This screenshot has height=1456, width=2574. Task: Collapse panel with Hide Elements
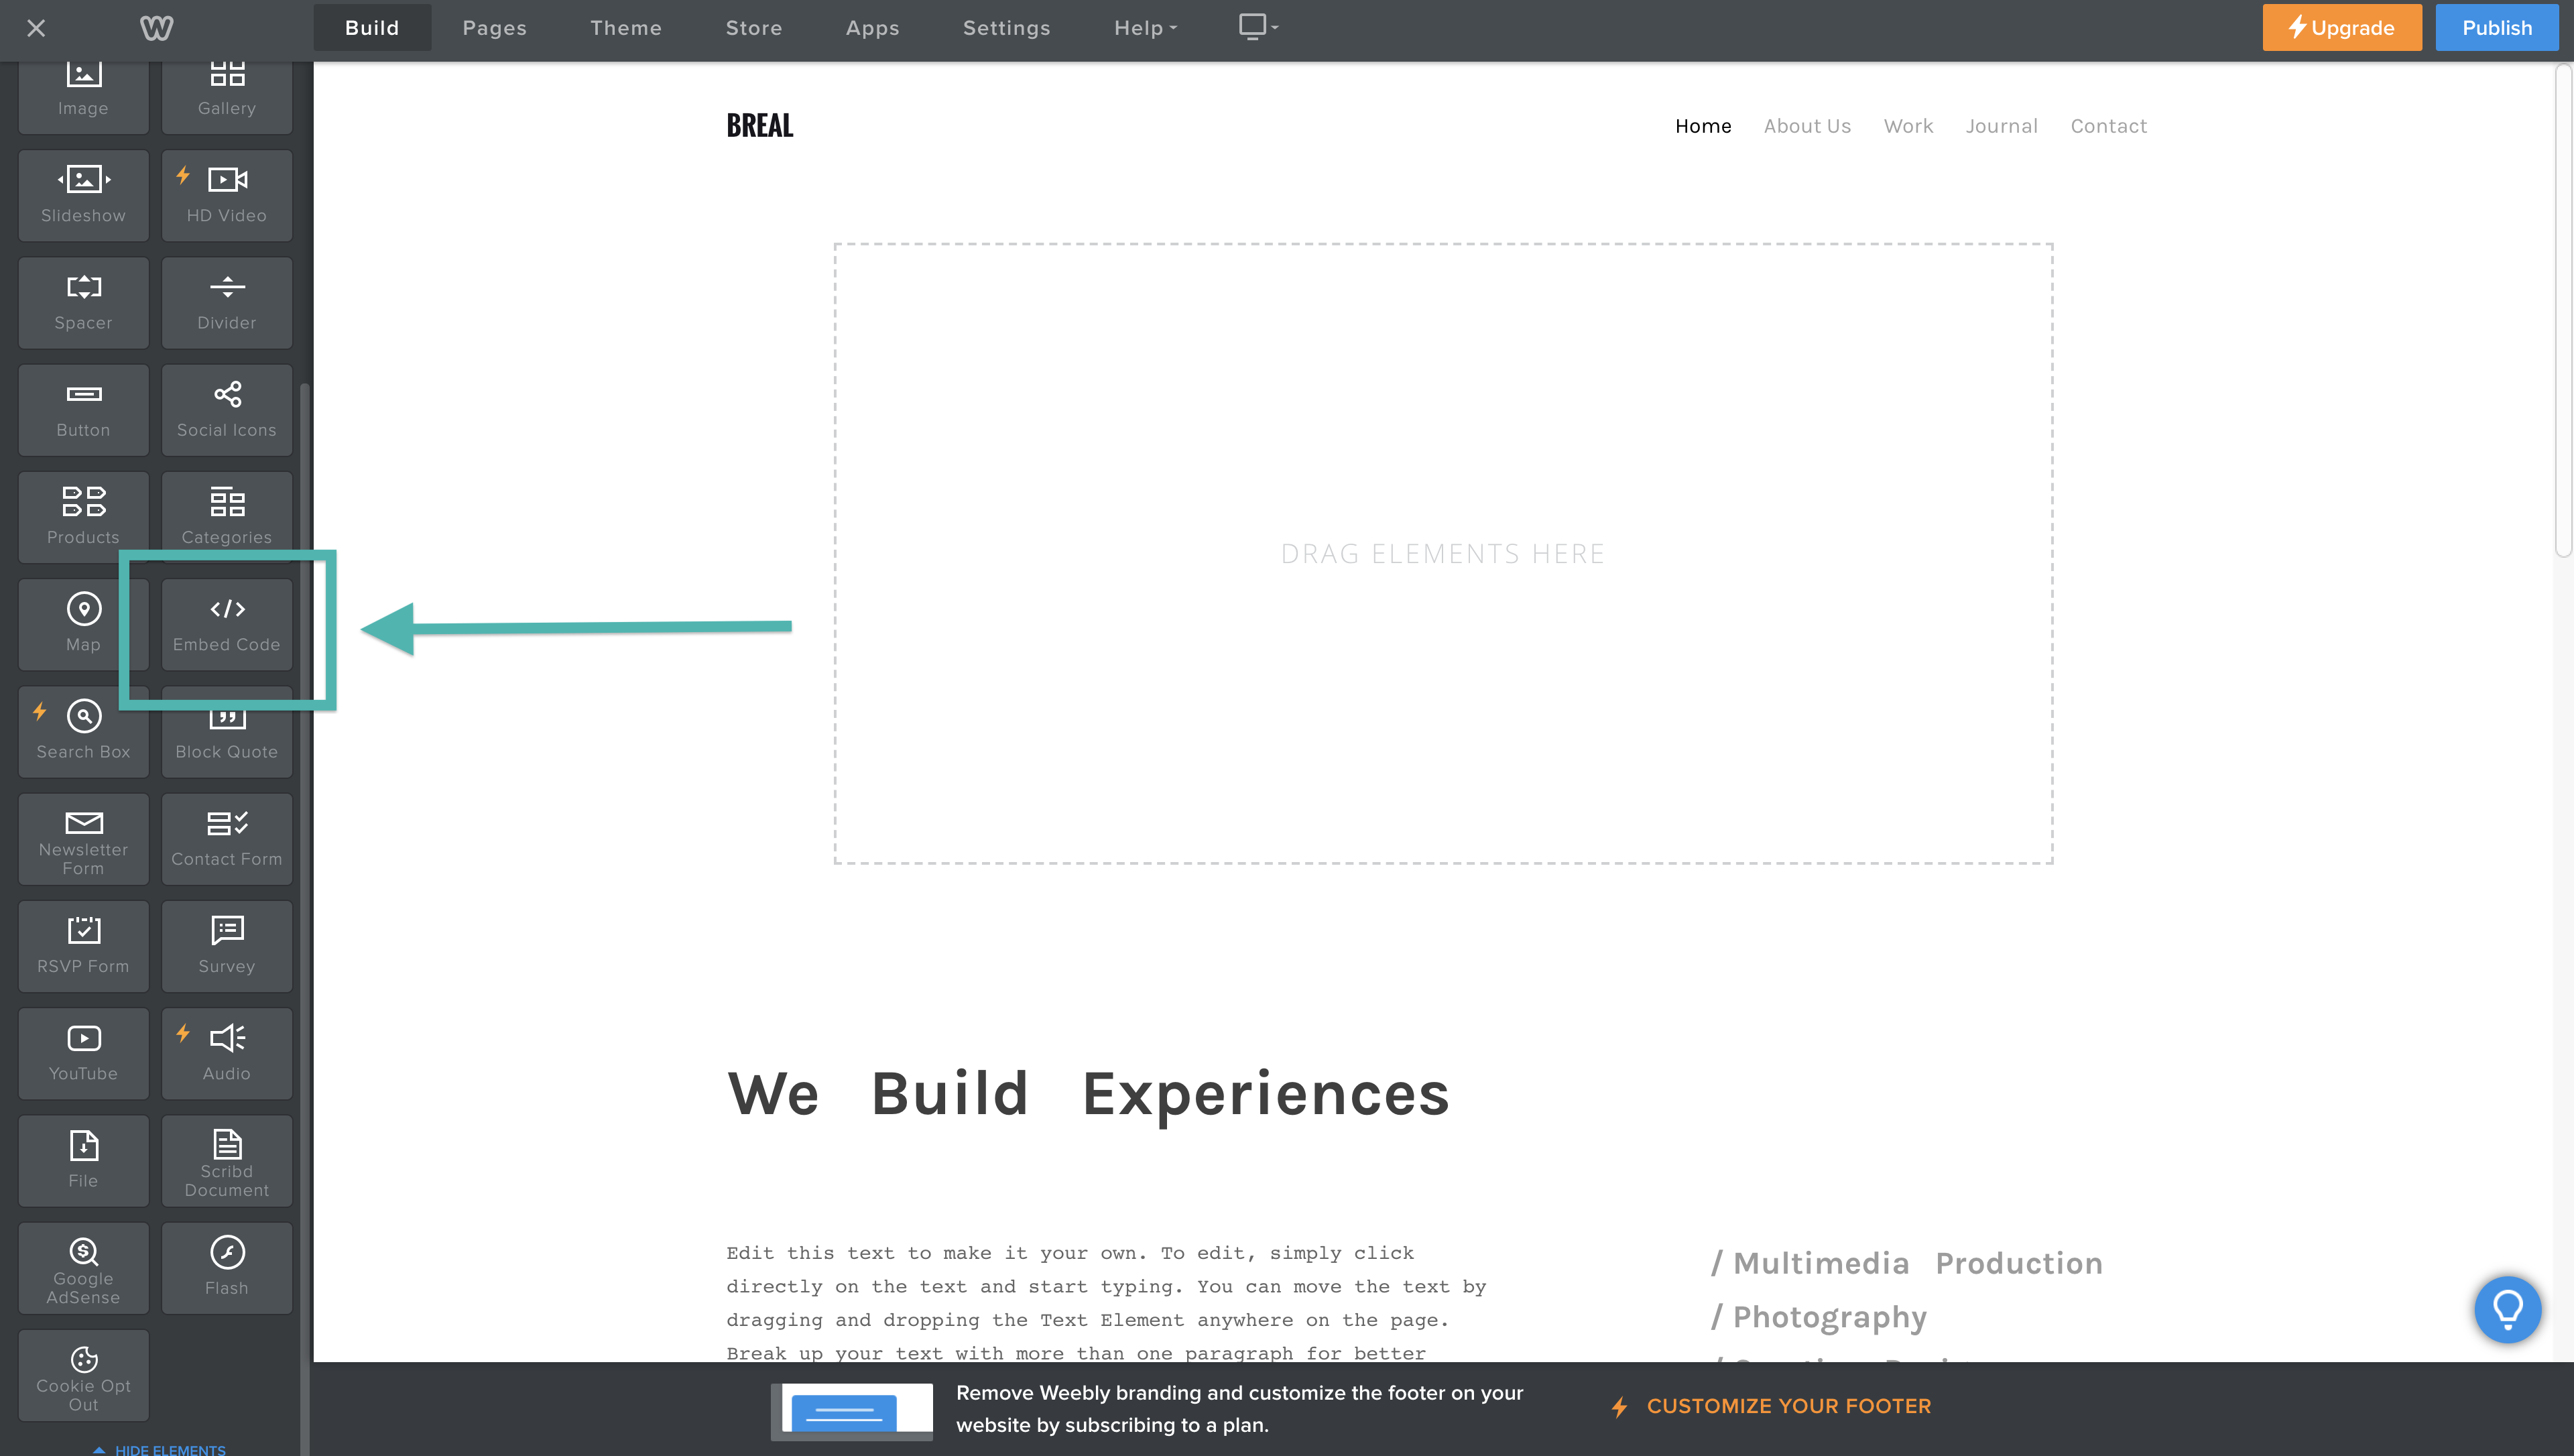(x=160, y=1448)
